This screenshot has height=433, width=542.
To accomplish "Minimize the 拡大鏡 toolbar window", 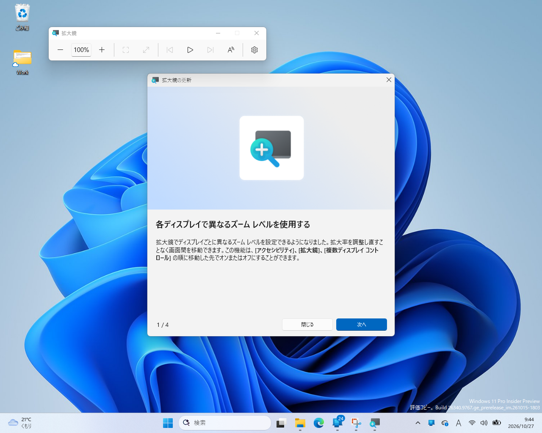I will [218, 33].
